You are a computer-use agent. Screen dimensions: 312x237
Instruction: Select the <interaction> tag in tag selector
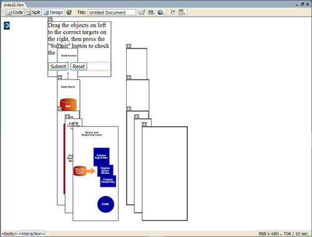click(32, 234)
